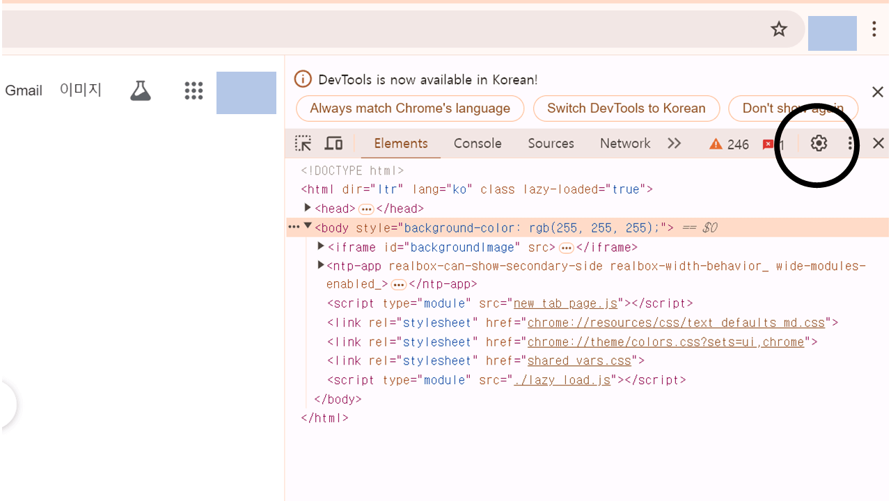Select the html dir="ltr" row
The image size is (891, 501).
(477, 189)
